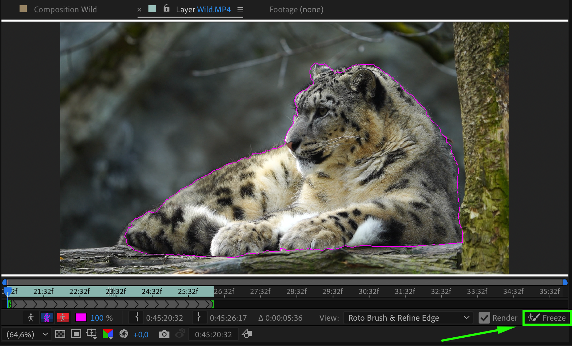Click the 0:45:20:32 current time field

coord(213,334)
